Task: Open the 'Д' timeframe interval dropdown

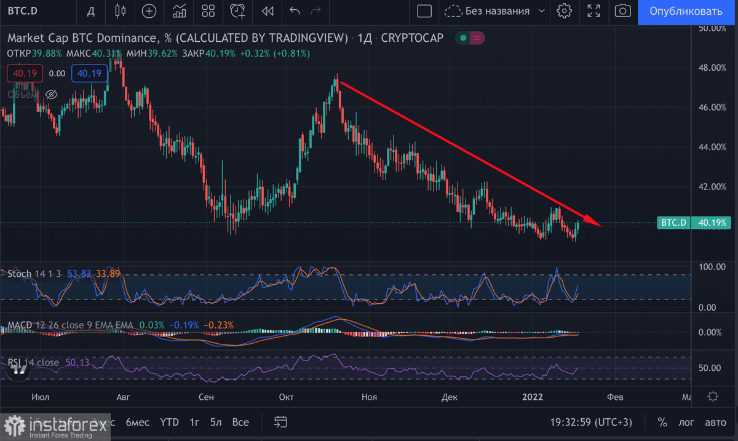Action: point(91,11)
